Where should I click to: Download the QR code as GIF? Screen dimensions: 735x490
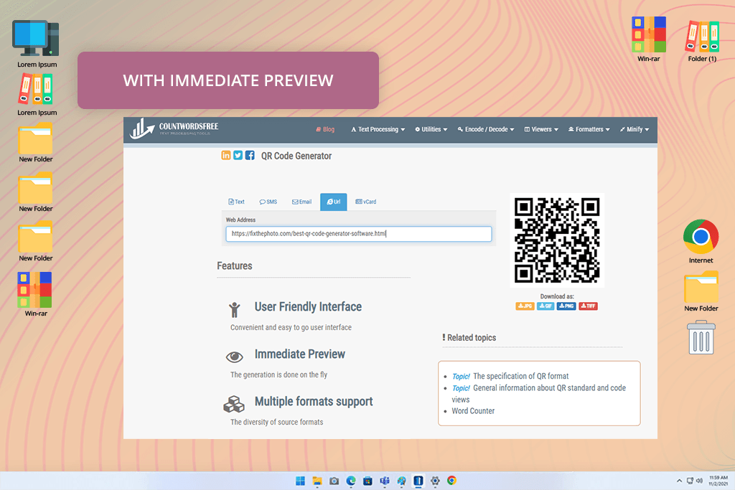click(546, 306)
